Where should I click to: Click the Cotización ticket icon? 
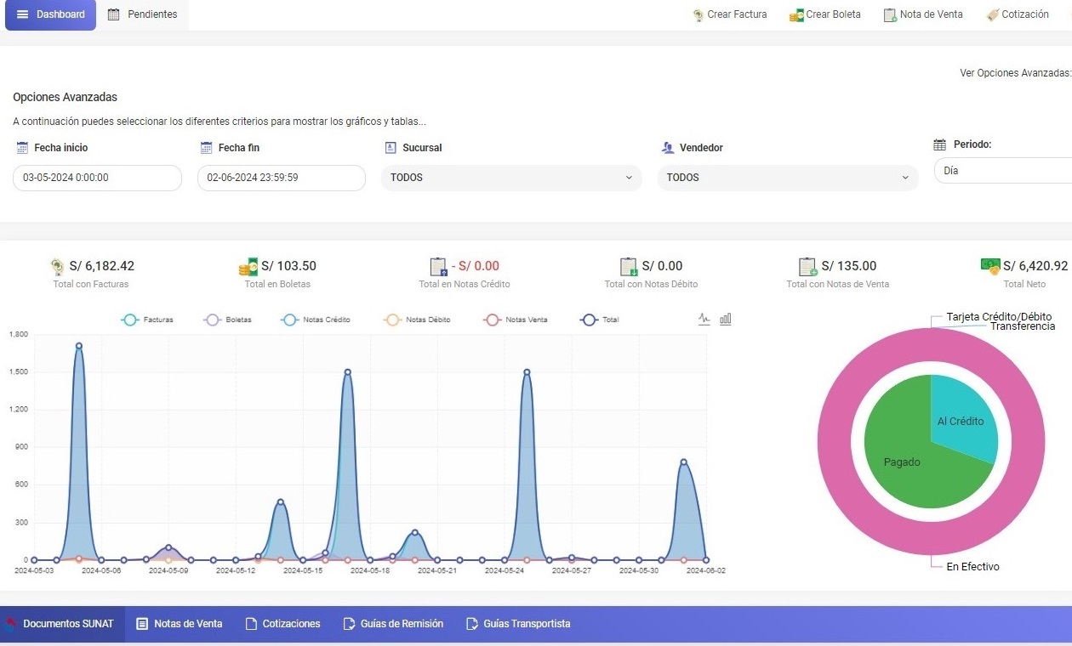[992, 14]
